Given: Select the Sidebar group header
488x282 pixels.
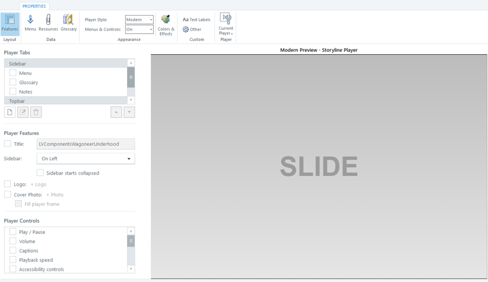Looking at the screenshot, I should point(65,63).
